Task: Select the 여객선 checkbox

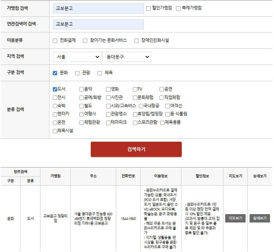Action: coord(168,106)
